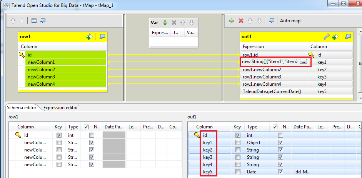Click Date Pattern cell "dd-M... for key5
The height and width of the screenshot is (178, 362).
click(303, 172)
